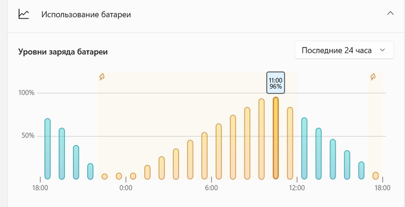Select the rightmost small orange bar
The height and width of the screenshot is (207, 405).
tap(375, 176)
